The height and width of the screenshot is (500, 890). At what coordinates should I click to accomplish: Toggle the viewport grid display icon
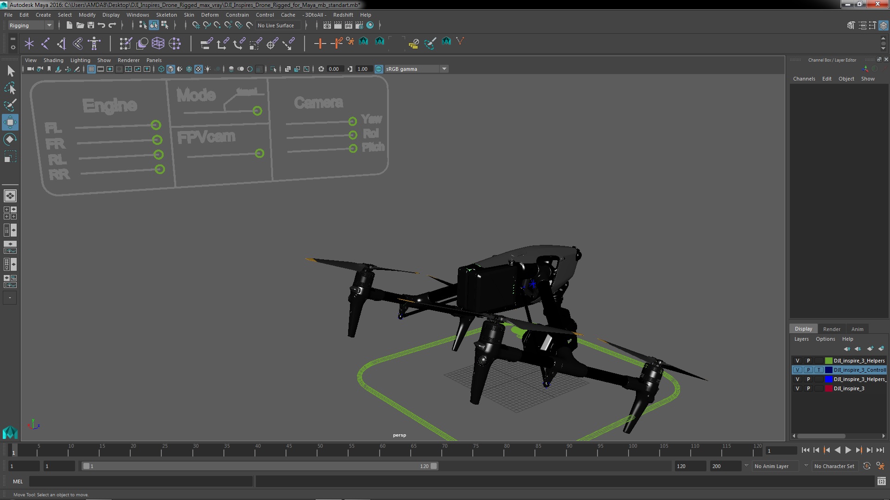click(91, 69)
